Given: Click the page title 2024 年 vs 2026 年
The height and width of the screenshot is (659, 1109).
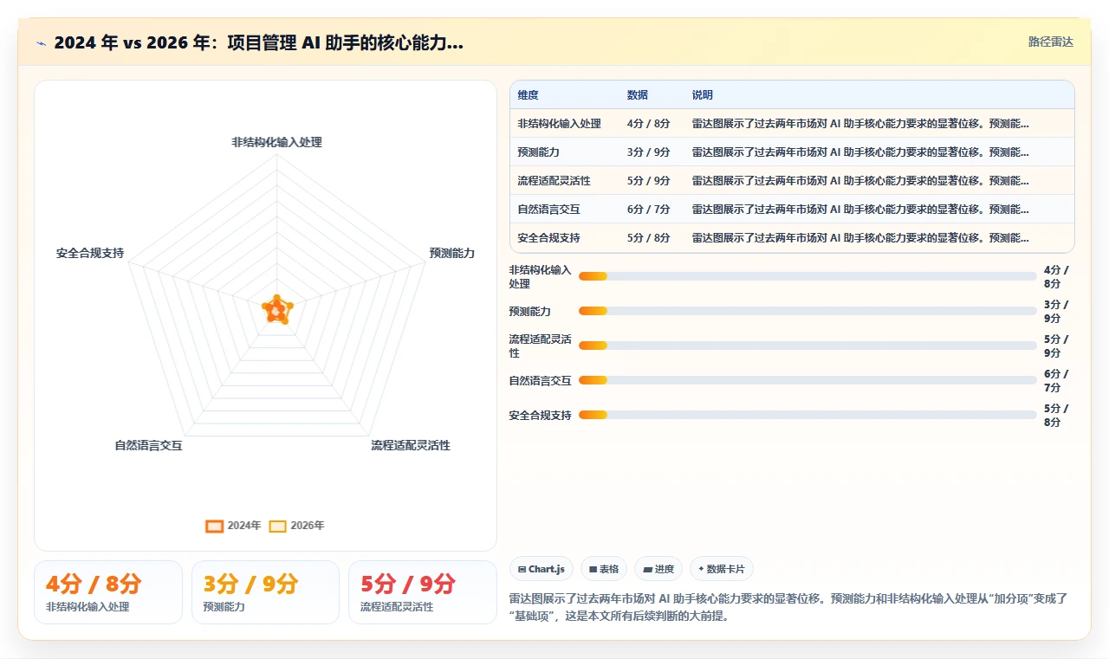Looking at the screenshot, I should [x=259, y=42].
